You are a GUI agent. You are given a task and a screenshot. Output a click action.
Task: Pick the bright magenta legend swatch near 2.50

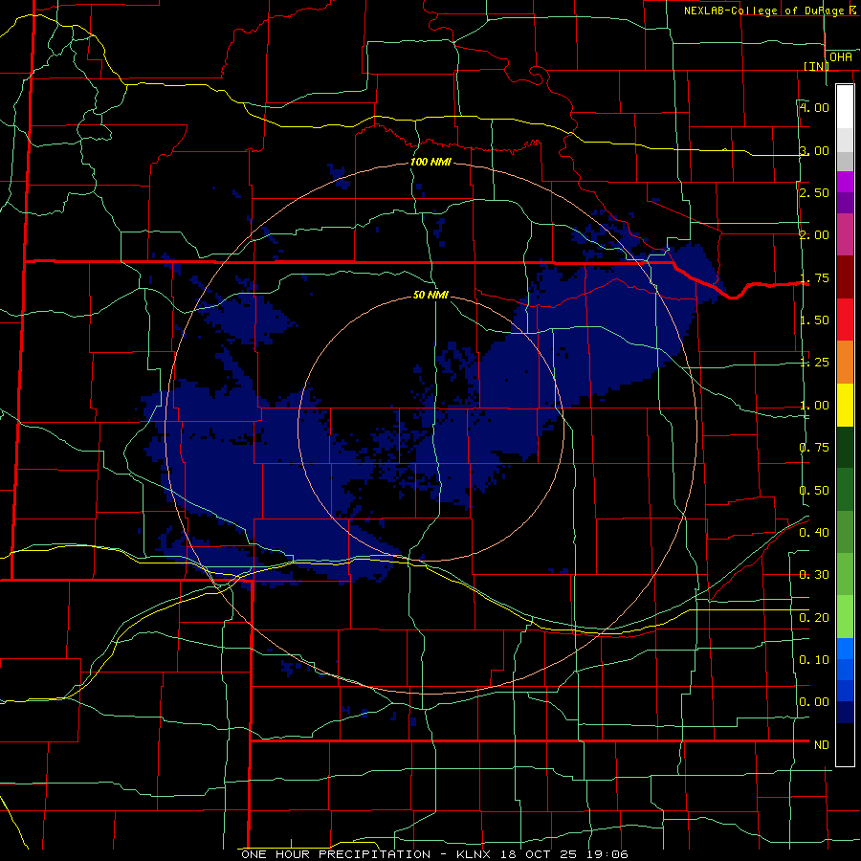click(x=845, y=182)
